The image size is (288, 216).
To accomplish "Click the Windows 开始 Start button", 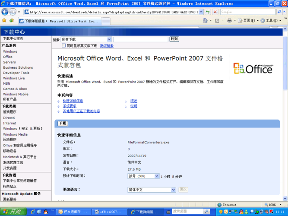I will (x=12, y=212).
